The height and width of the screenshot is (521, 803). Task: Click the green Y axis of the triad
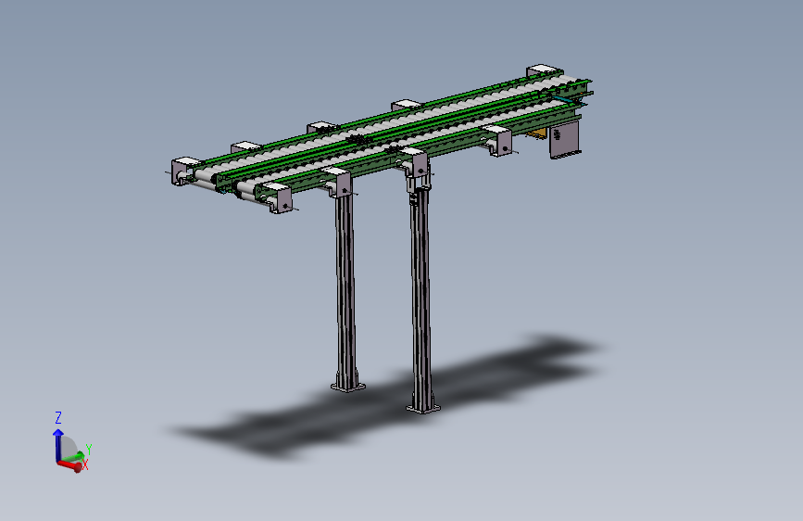point(74,457)
